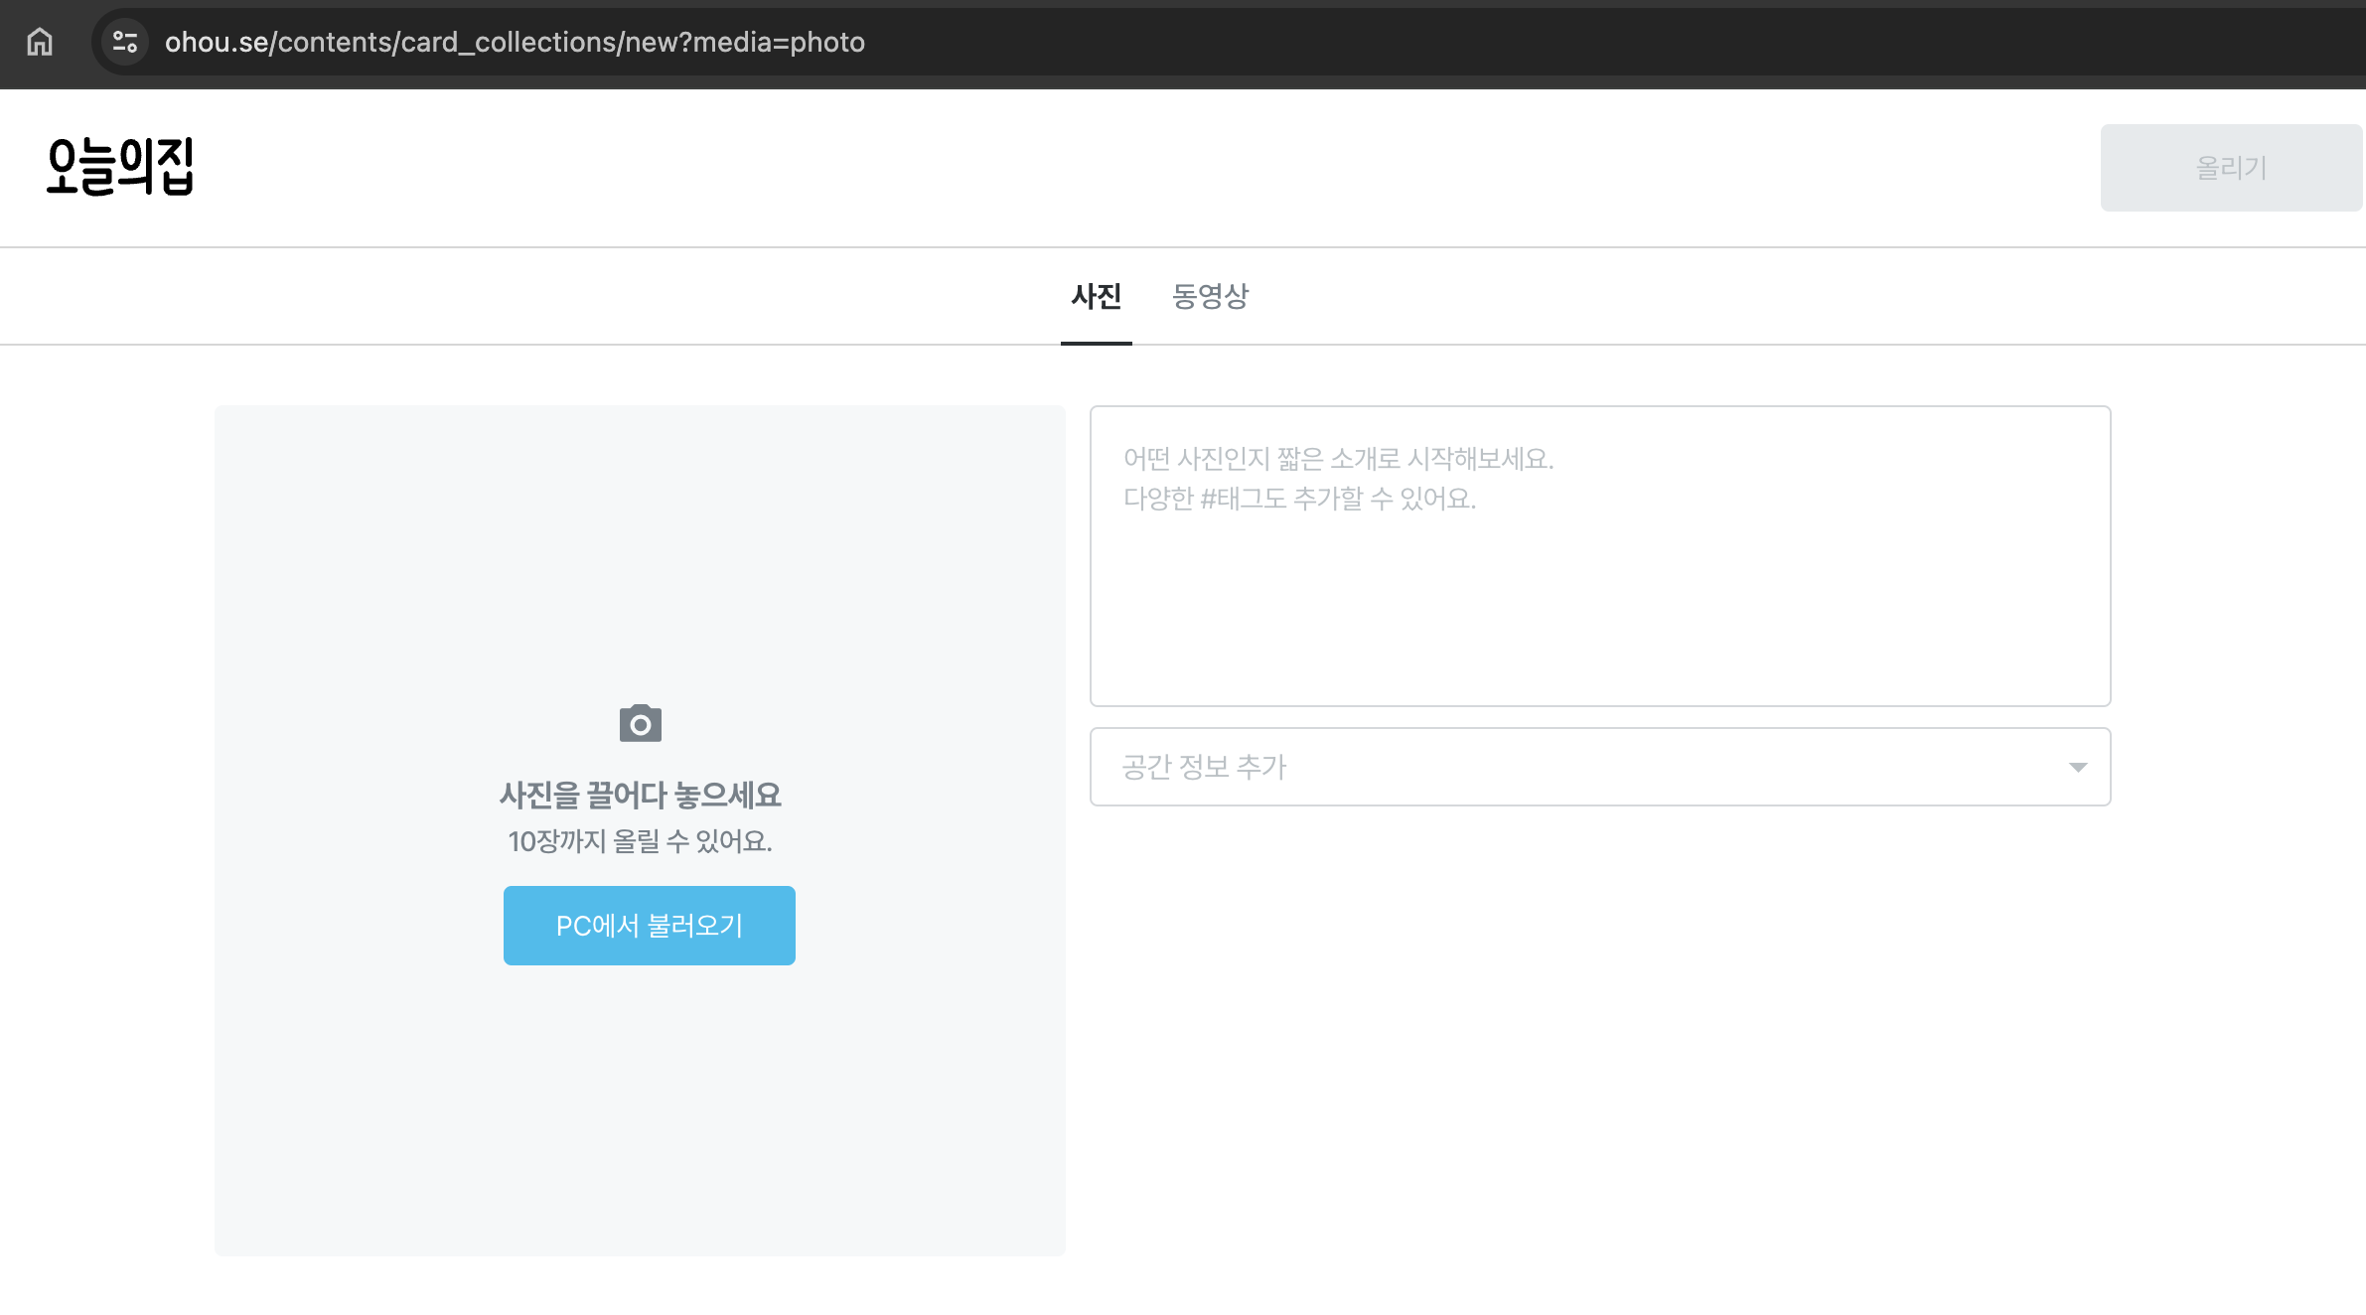
Task: Click the 사진을 끌어다 놓으세요 heading
Action: 641,795
